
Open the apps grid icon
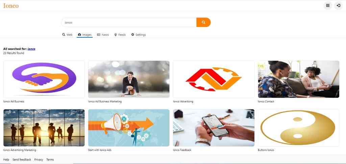[x=328, y=6]
